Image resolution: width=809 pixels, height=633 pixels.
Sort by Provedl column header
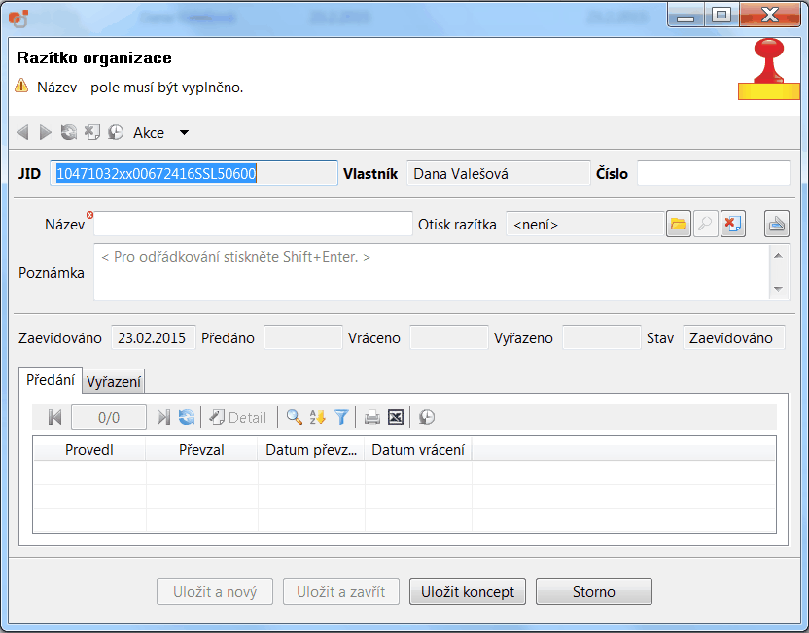tap(89, 449)
